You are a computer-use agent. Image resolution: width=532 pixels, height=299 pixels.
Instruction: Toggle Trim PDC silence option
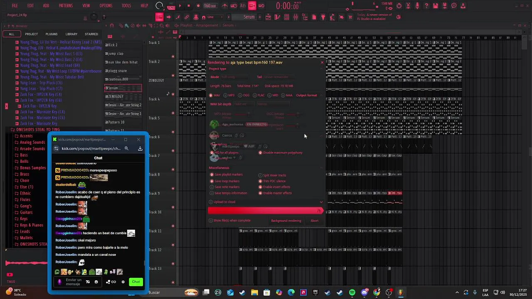click(261, 181)
